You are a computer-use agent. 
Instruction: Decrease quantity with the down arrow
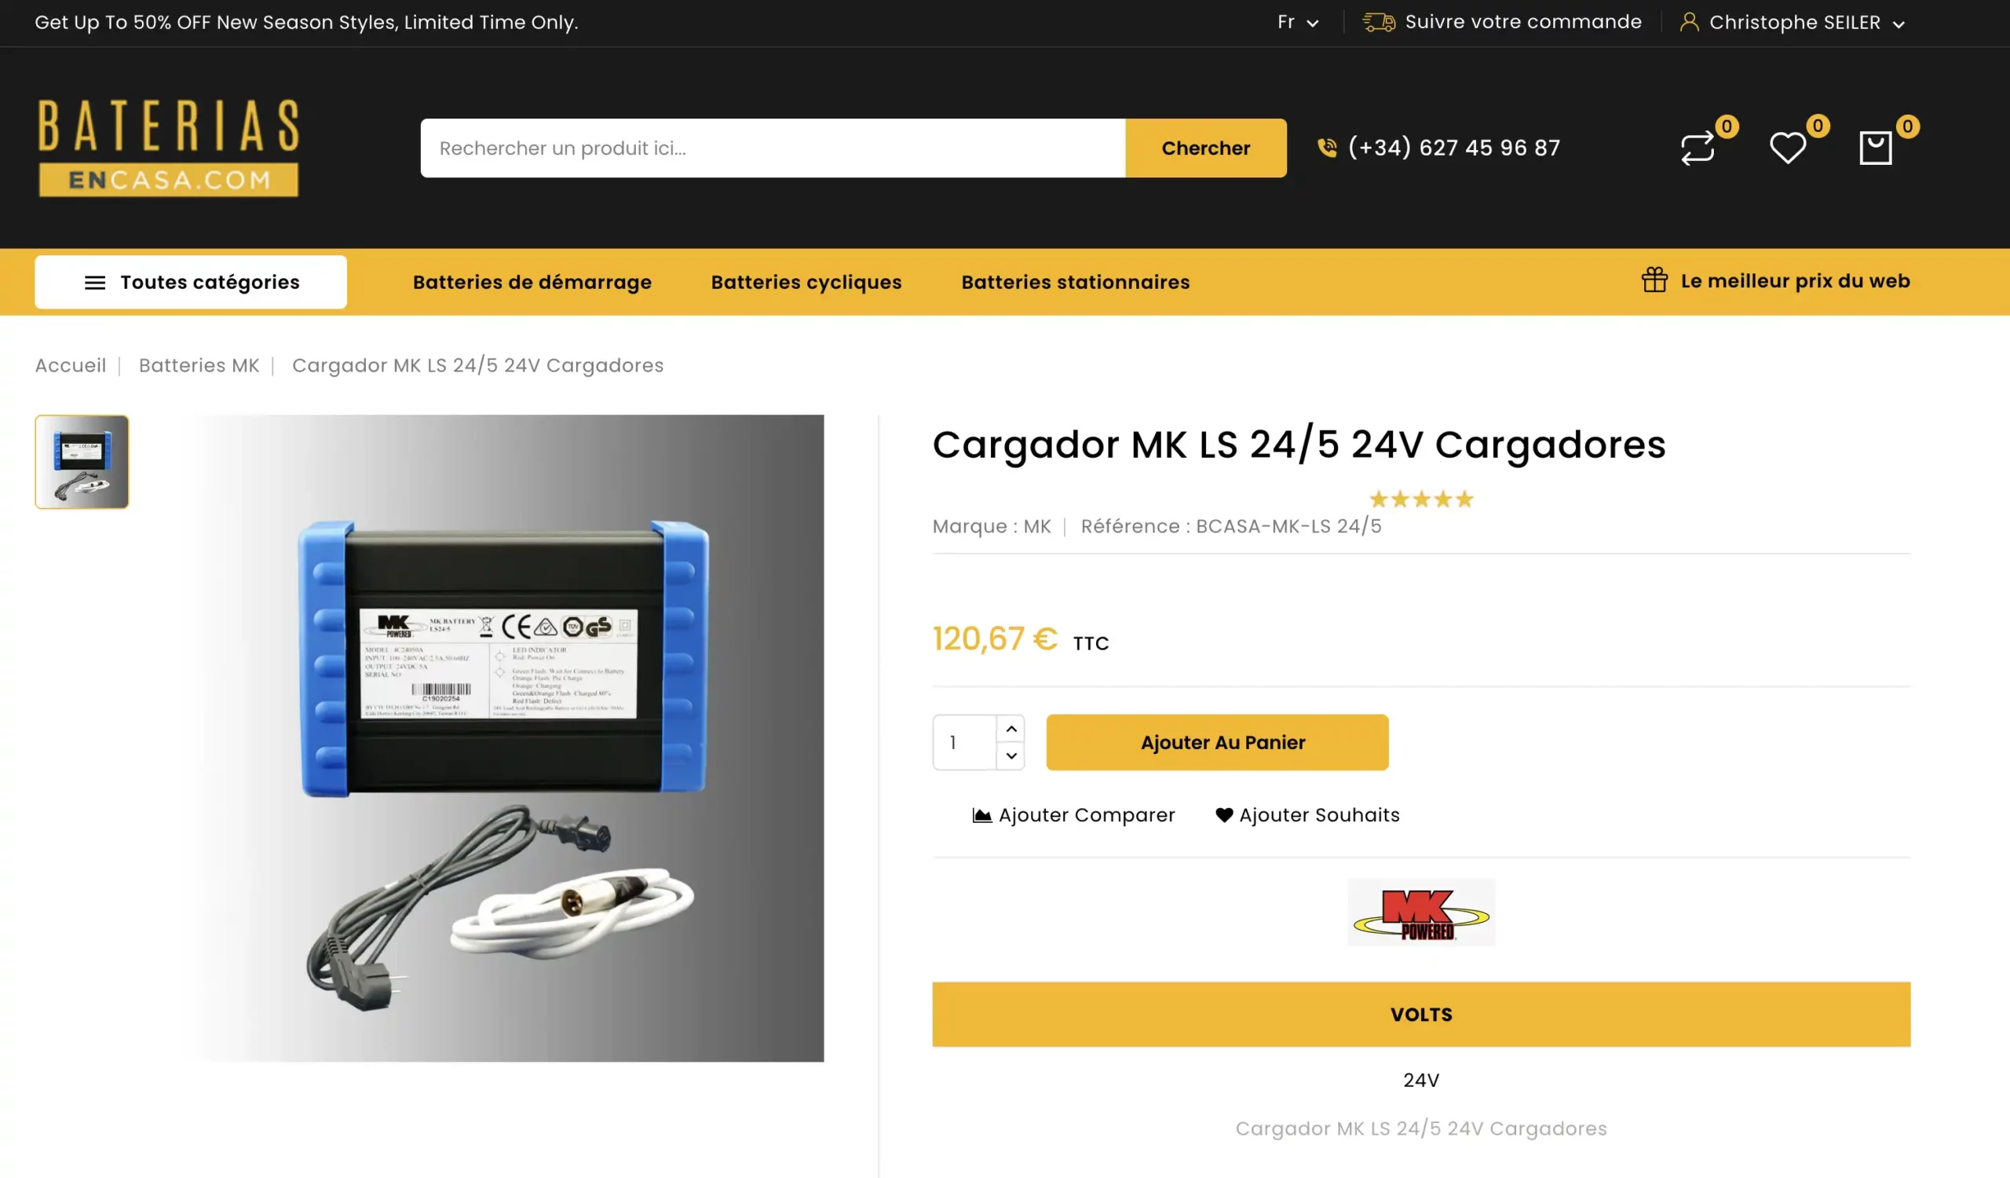pos(1011,756)
